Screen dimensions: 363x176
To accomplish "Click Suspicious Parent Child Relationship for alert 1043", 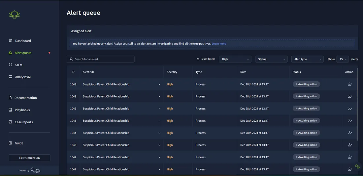I will pos(106,145).
